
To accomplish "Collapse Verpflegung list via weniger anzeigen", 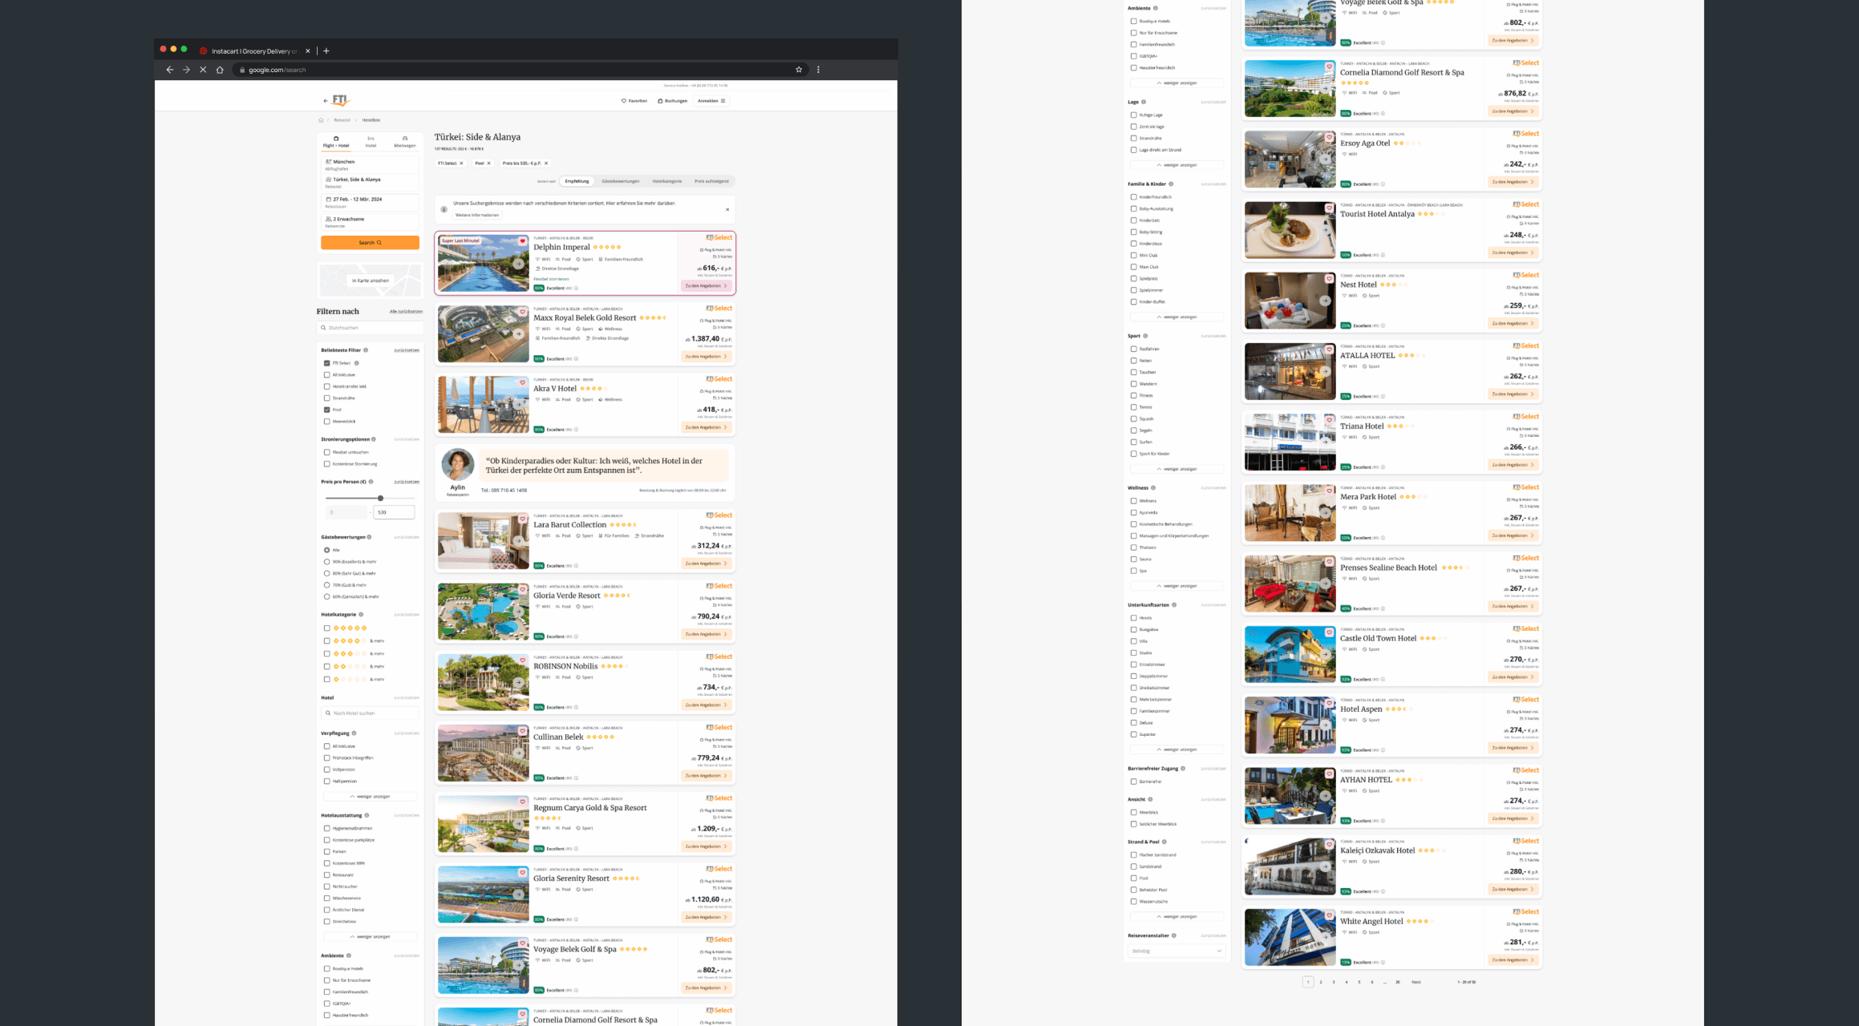I will (370, 797).
